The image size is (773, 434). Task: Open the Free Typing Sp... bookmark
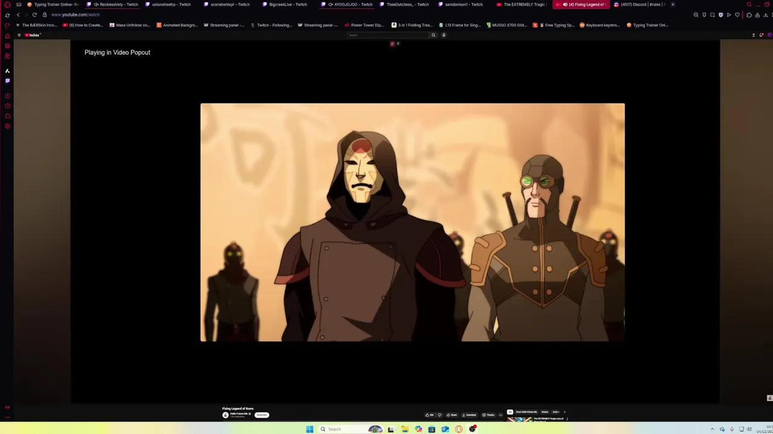tap(554, 25)
